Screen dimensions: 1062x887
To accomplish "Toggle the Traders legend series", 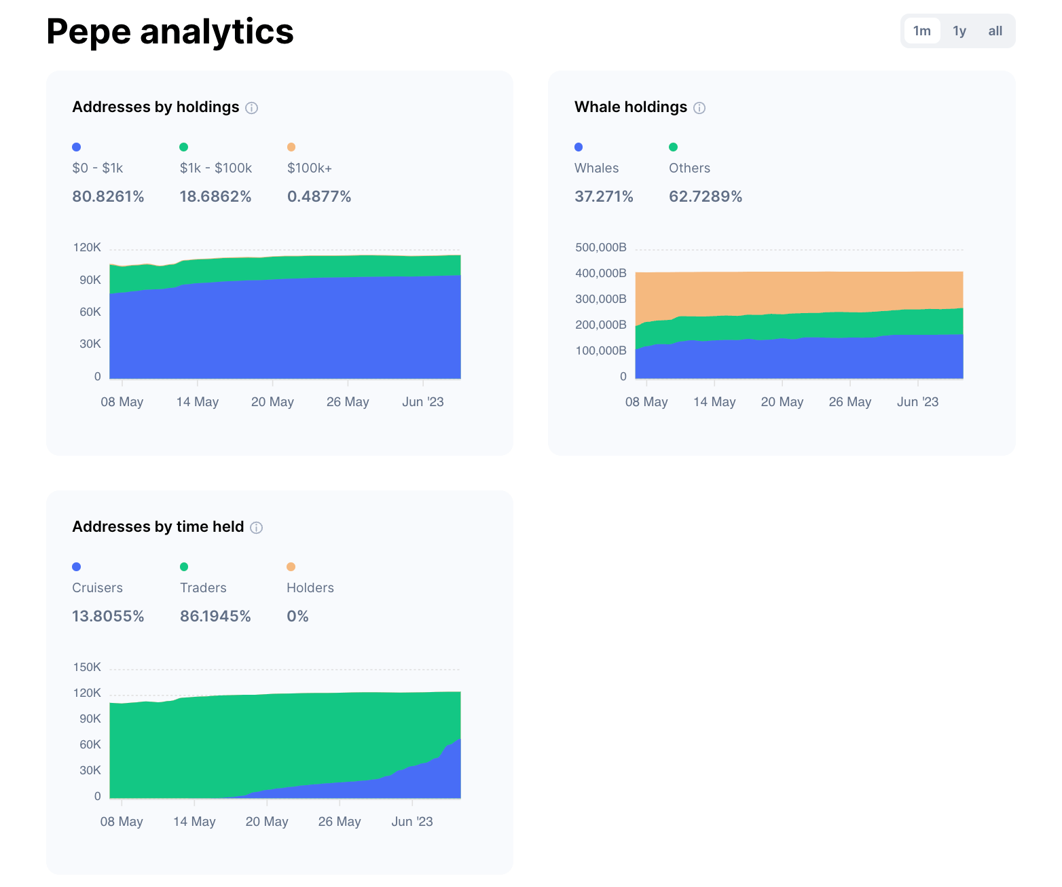I will pos(203,587).
